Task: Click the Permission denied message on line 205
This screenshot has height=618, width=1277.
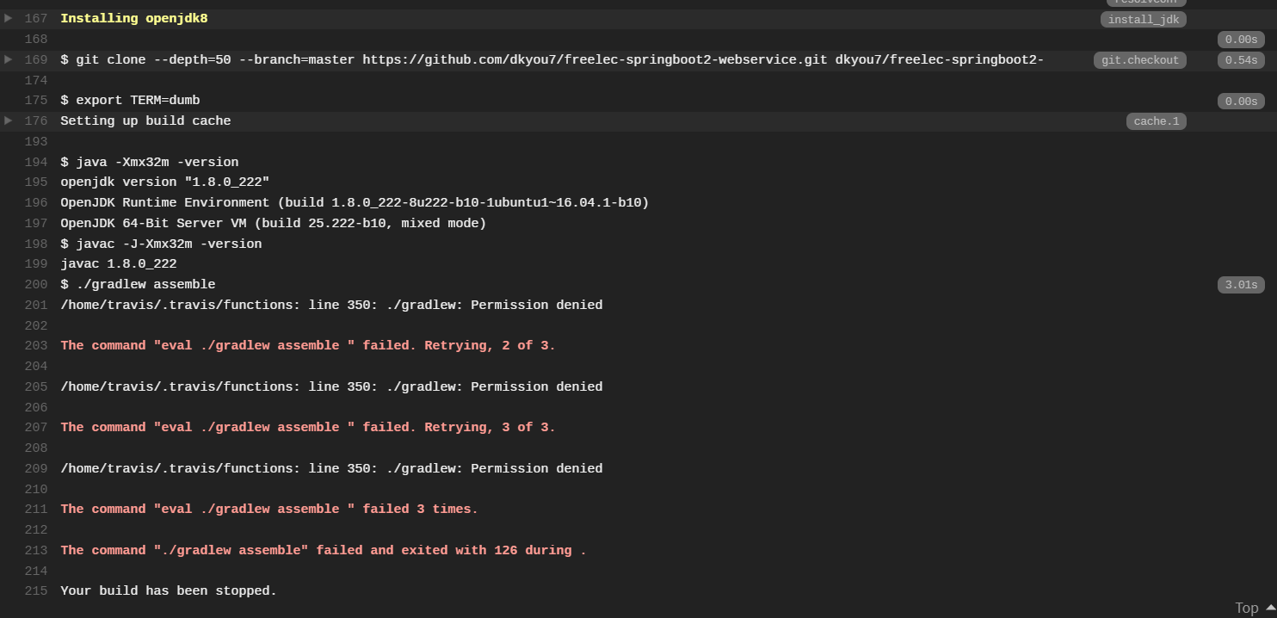Action: (x=331, y=386)
